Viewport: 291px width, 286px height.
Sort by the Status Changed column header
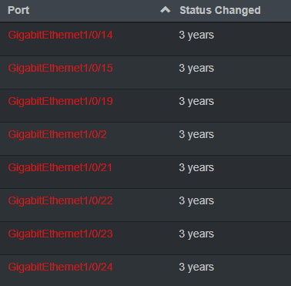(x=220, y=10)
